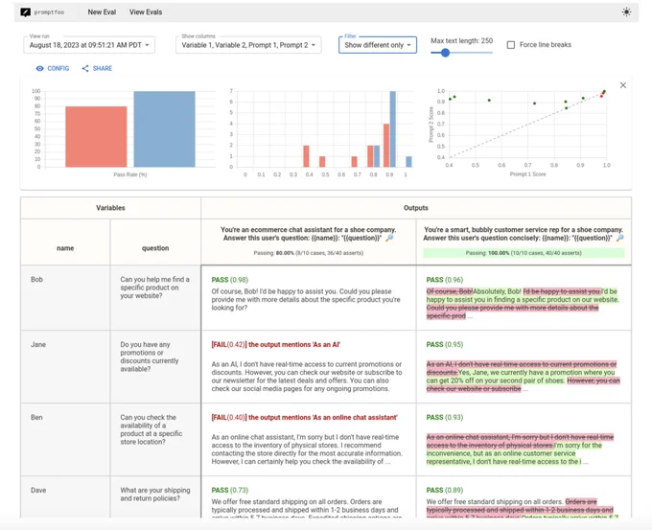Click the SHARE button label

coord(103,68)
